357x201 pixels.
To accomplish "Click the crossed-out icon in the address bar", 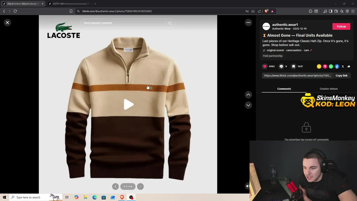I will point(247,11).
